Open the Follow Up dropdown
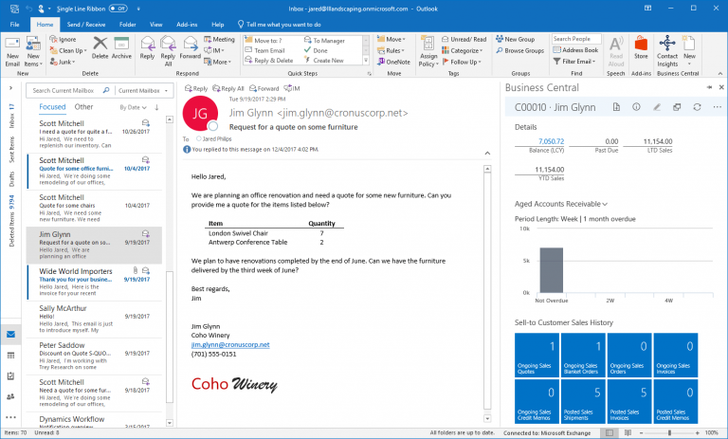 click(x=462, y=62)
